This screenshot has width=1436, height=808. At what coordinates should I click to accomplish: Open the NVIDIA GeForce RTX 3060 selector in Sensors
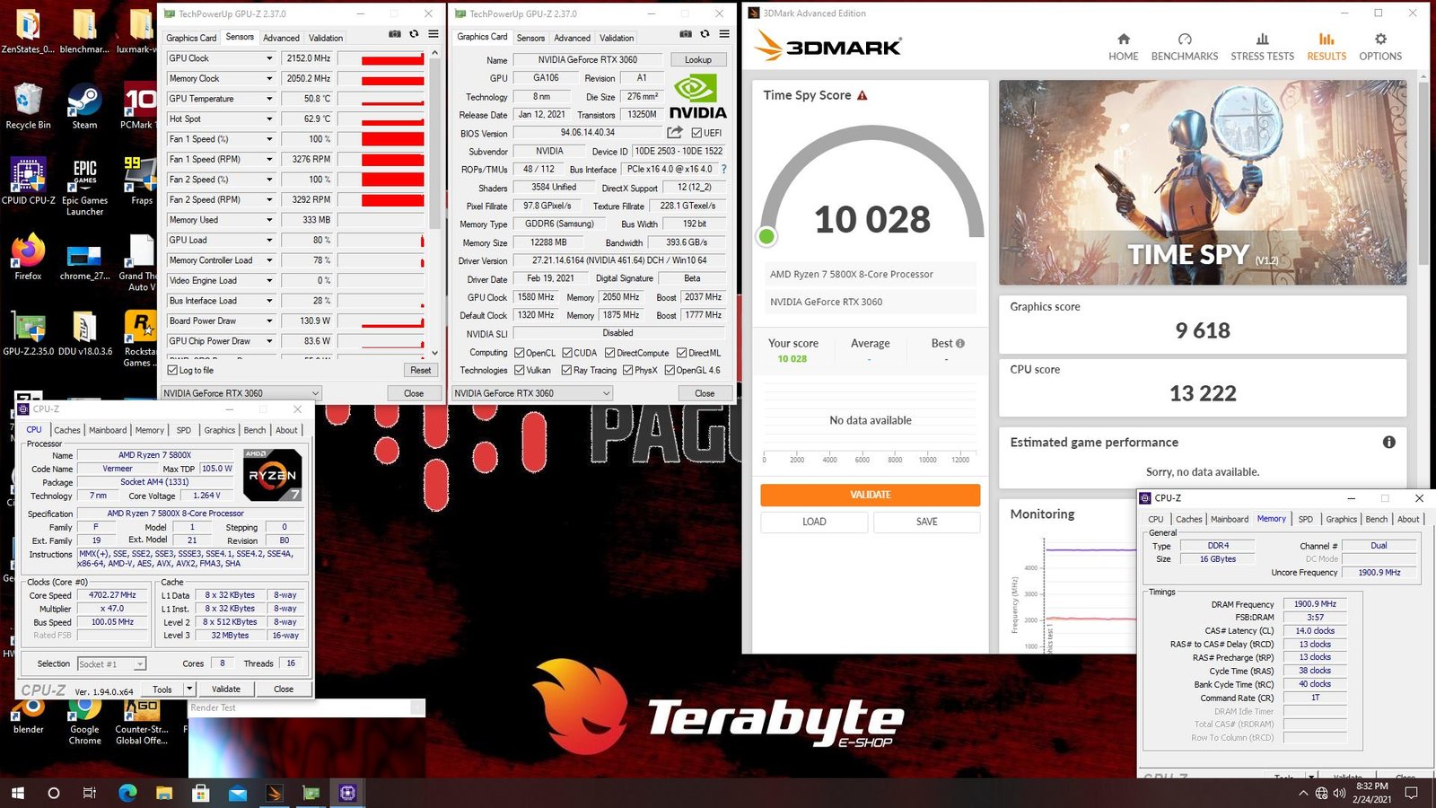pos(241,393)
